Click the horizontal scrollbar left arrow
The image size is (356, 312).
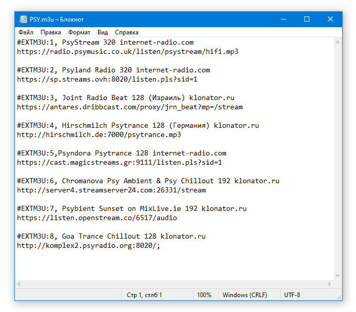pyautogui.click(x=19, y=284)
